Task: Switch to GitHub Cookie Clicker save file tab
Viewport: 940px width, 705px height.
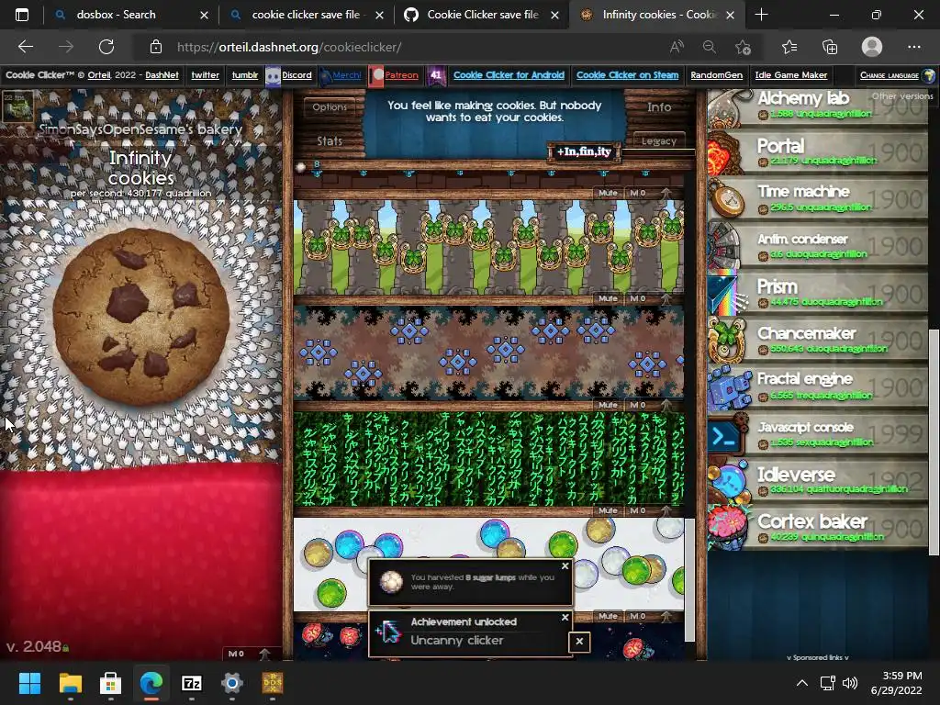Action: (481, 15)
